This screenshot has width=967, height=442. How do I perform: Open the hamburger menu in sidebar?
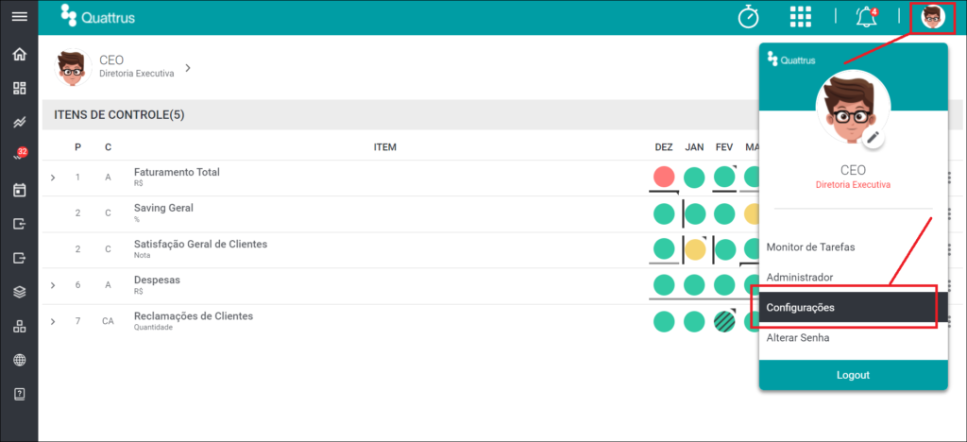(x=19, y=17)
